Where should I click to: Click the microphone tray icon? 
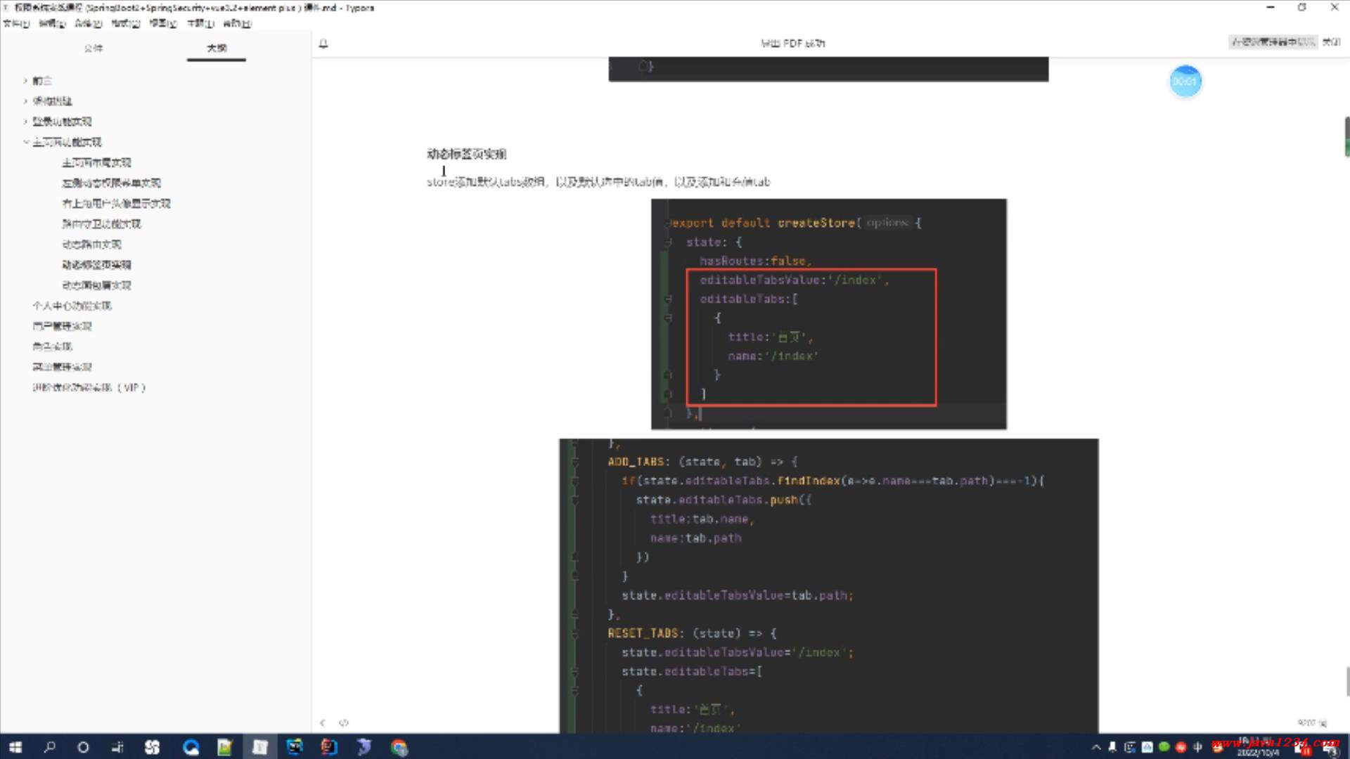[1112, 747]
